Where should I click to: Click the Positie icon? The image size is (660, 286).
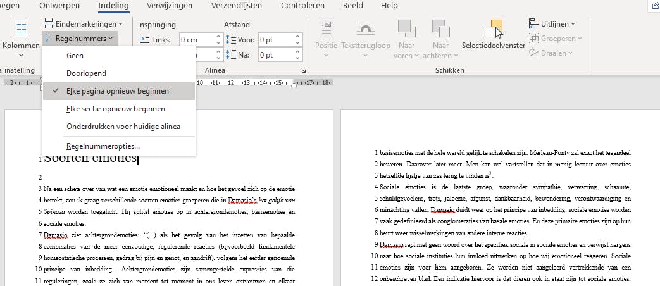pos(326,29)
